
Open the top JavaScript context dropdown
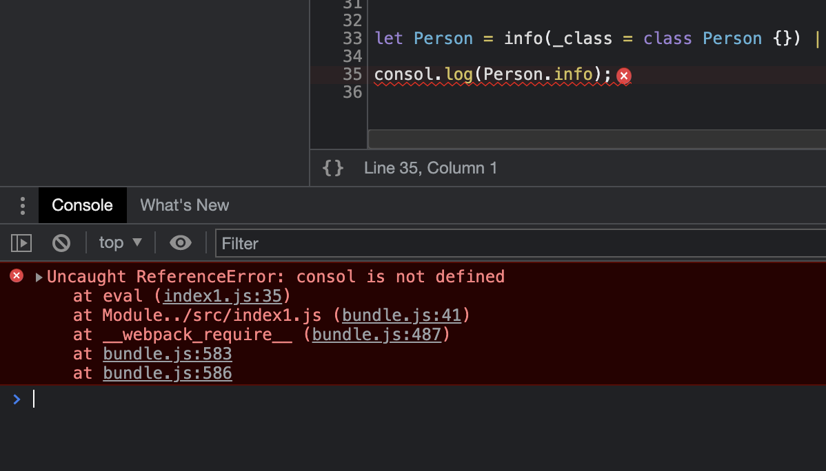120,242
